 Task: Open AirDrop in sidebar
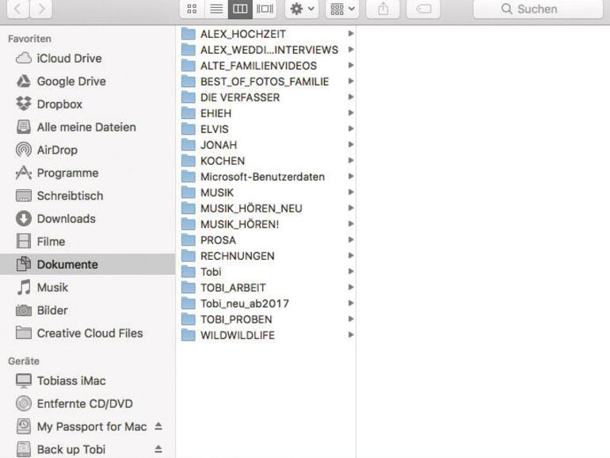coord(87,151)
